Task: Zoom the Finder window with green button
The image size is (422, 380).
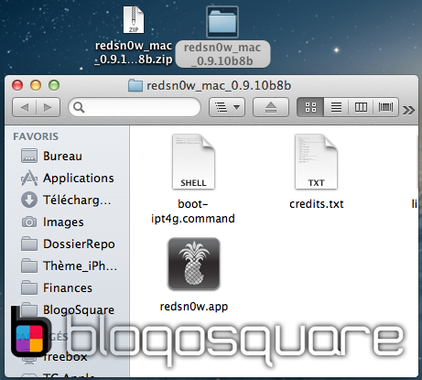Action: pyautogui.click(x=54, y=85)
